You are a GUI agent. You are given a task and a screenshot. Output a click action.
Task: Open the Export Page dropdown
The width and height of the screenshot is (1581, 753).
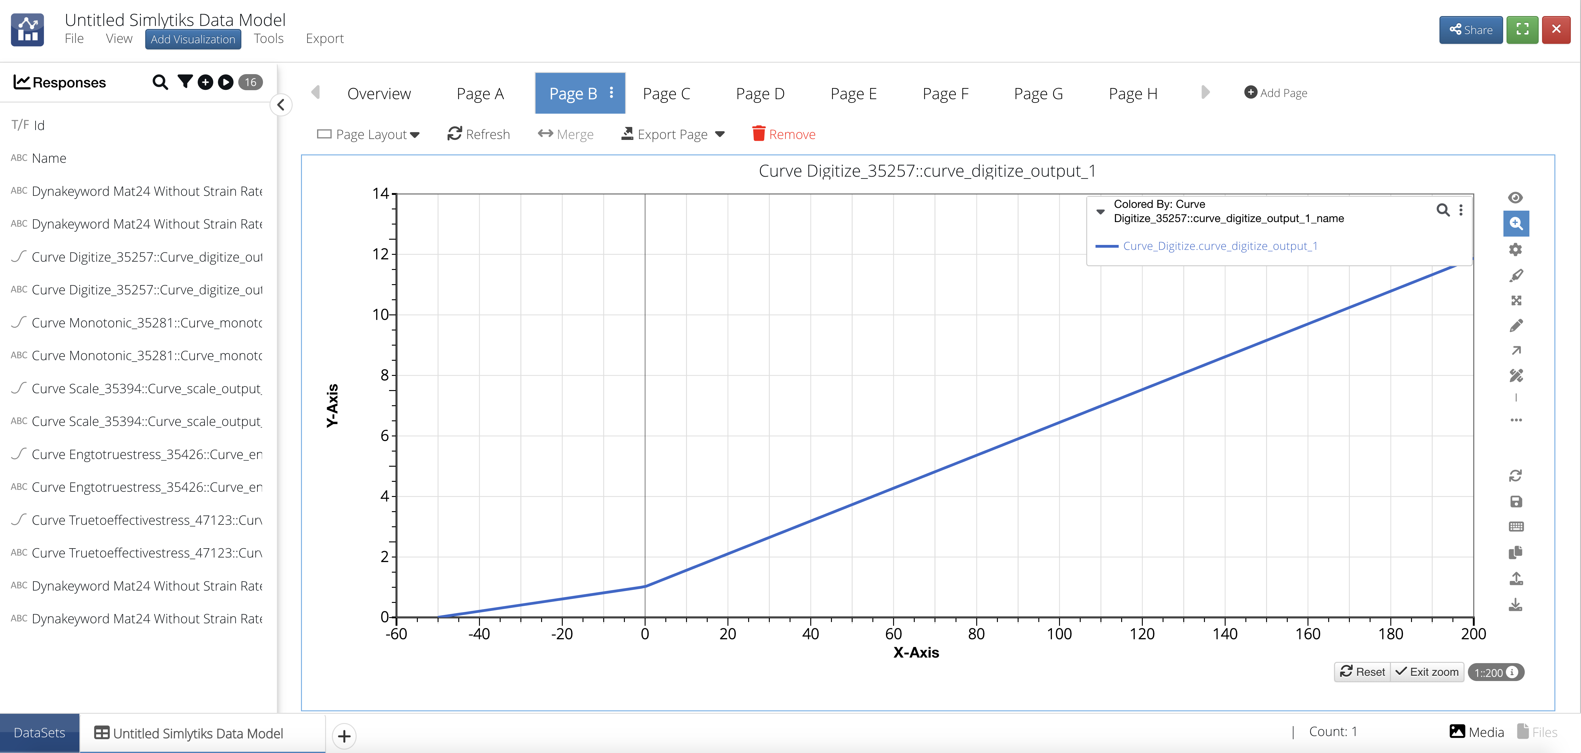[x=673, y=134]
